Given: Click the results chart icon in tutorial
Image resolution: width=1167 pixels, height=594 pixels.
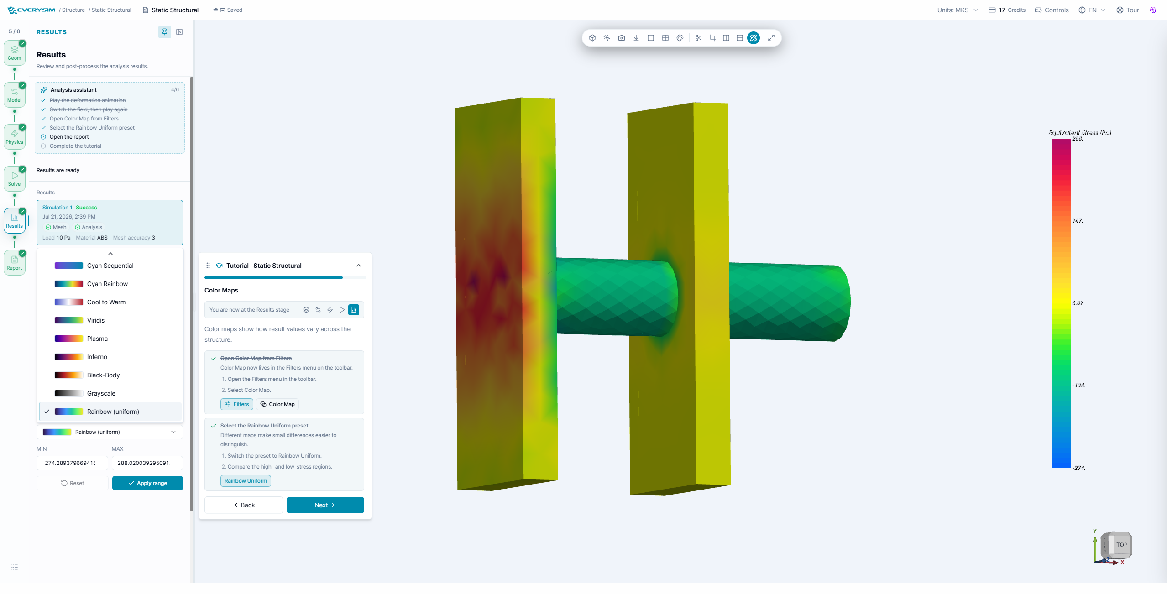Looking at the screenshot, I should [354, 310].
